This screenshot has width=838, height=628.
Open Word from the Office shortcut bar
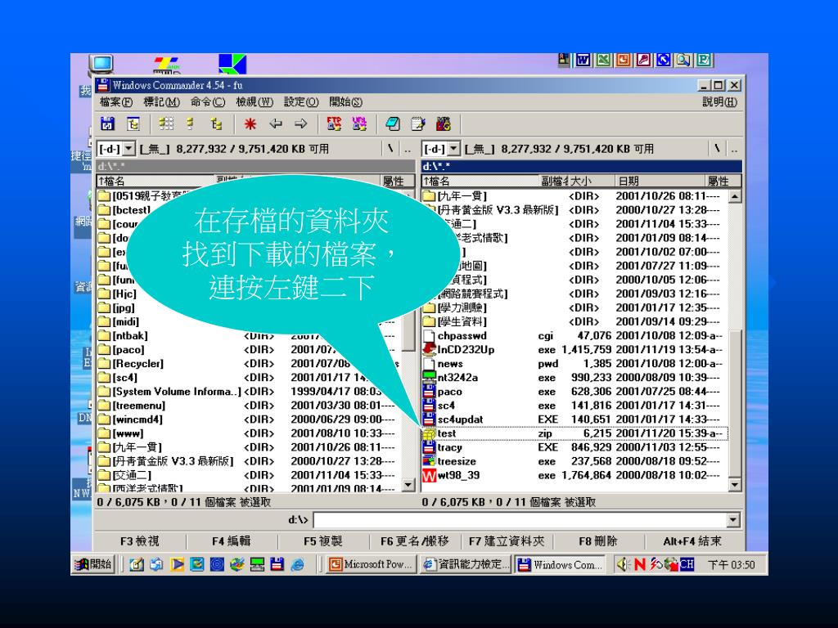pos(583,60)
